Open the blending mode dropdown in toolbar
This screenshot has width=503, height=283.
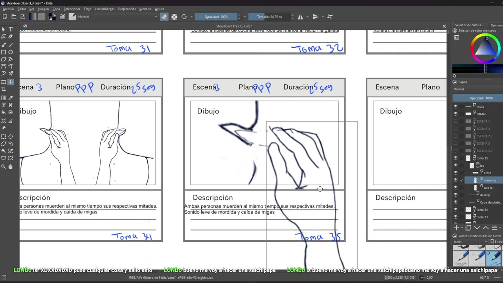tap(117, 17)
